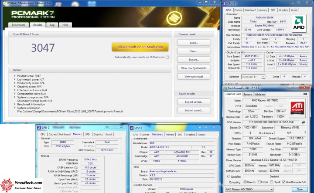Click Submit saved... button
314x193 pixels.
tap(194, 110)
